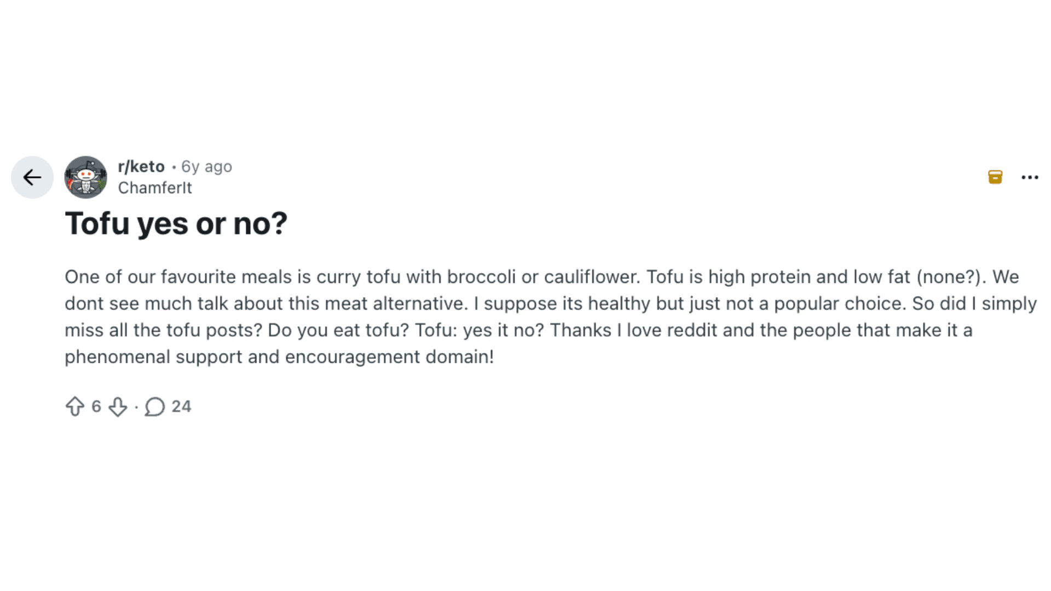The image size is (1051, 591).
Task: Click the vote score showing 6
Action: pyautogui.click(x=96, y=407)
